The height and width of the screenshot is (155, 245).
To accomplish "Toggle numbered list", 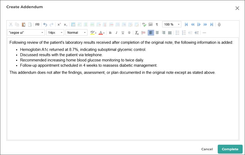I will 184,33.
